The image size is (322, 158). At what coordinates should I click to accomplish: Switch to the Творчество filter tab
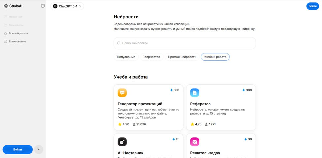(152, 57)
